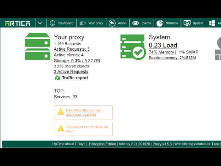Screen dimensions: 221x166
Task: Open Web filtering databases Free link
Action: point(216,144)
